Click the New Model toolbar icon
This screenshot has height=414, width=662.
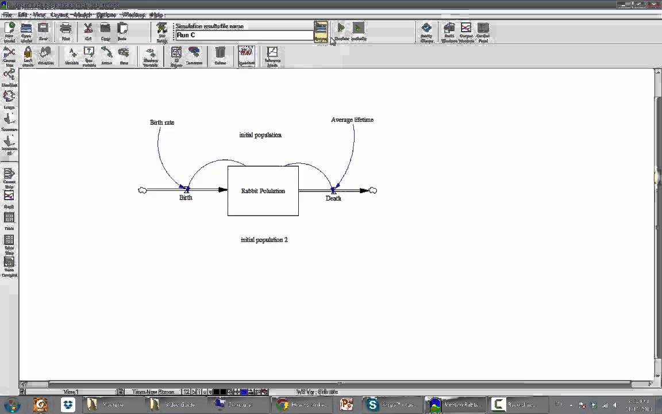pos(9,32)
